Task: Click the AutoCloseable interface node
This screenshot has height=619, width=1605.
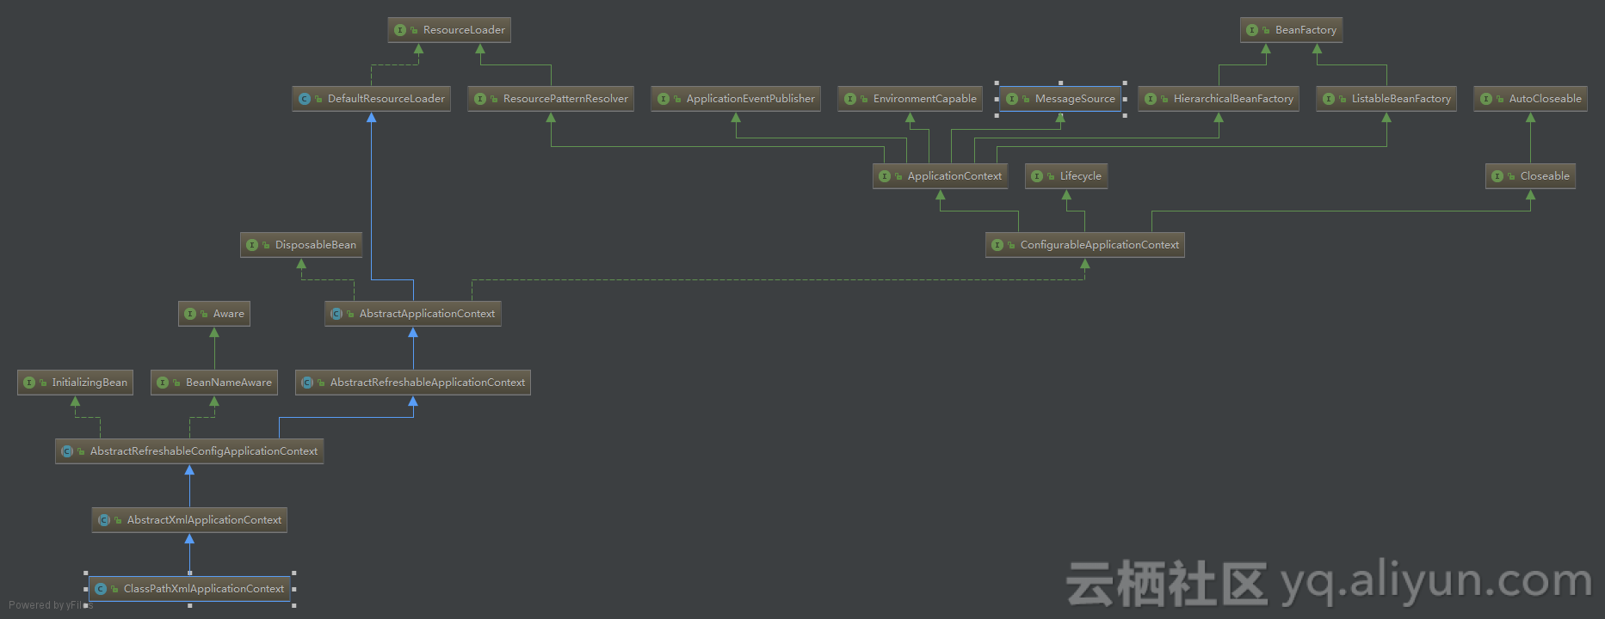Action: (1530, 99)
